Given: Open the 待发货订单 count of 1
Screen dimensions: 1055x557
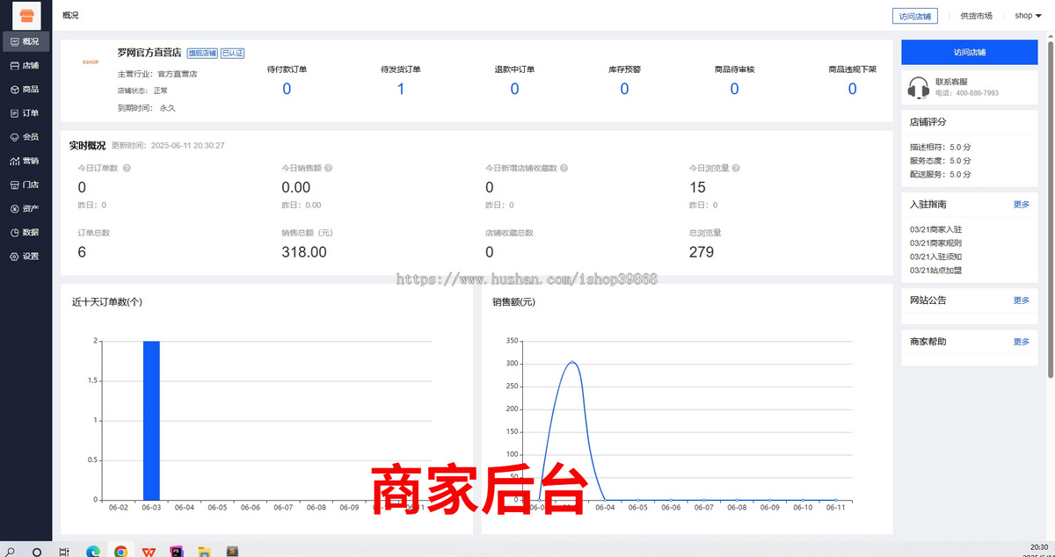Looking at the screenshot, I should point(401,89).
